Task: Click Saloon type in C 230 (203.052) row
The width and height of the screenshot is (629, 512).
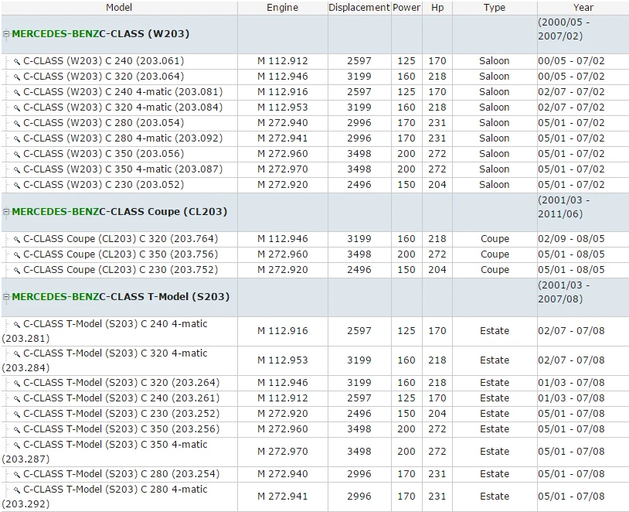Action: [495, 185]
